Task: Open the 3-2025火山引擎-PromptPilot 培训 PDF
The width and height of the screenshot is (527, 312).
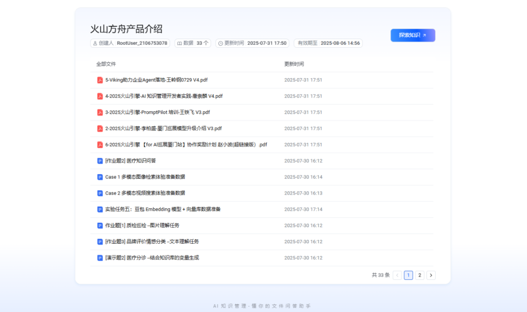Action: tap(158, 112)
